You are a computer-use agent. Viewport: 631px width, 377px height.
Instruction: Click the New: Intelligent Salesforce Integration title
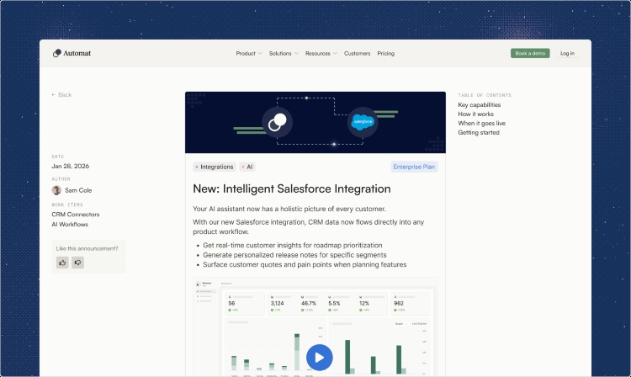pyautogui.click(x=292, y=188)
